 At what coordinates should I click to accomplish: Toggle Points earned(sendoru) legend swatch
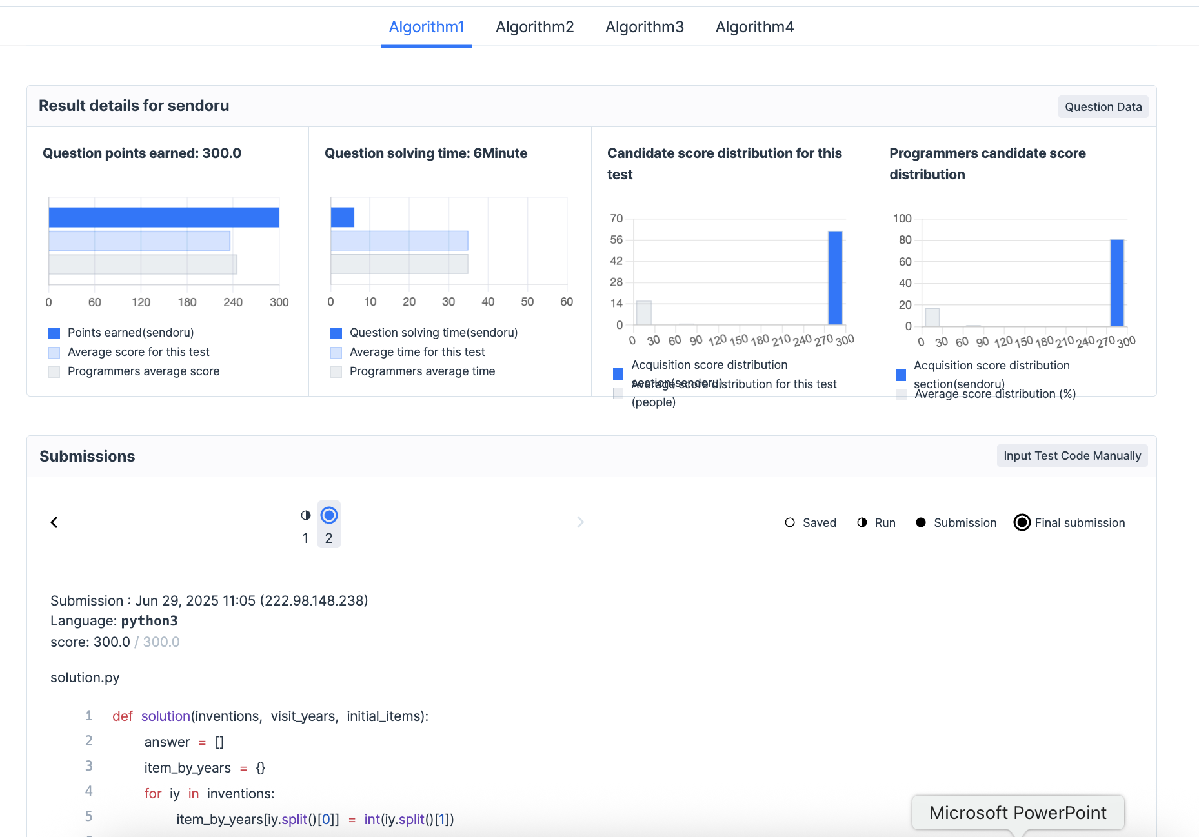point(54,333)
